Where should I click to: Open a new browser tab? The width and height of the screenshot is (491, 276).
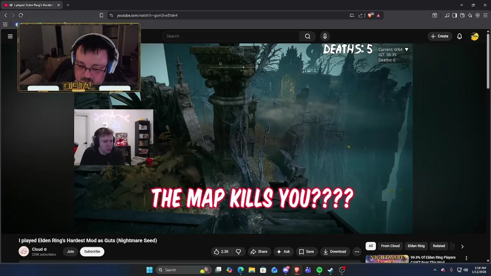click(68, 5)
